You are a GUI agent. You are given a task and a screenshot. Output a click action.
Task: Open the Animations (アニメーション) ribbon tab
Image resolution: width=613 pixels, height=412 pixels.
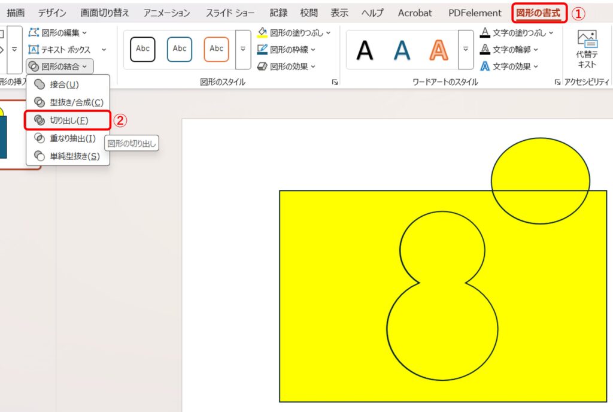(x=166, y=13)
